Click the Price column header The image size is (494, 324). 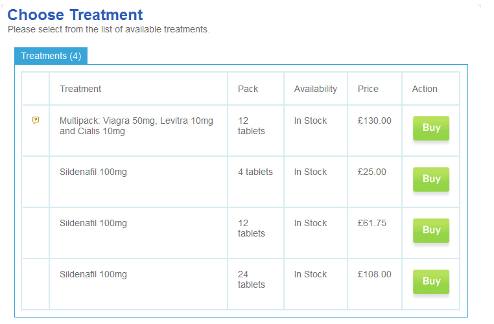pyautogui.click(x=368, y=89)
